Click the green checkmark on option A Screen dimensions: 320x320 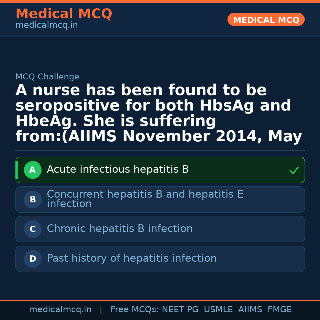[x=294, y=170]
